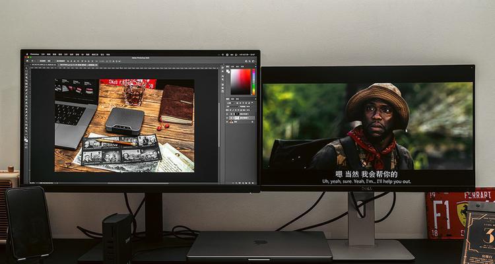The width and height of the screenshot is (495, 264).
Task: Click the hue slider strip in the Color panel
Action: [x=254, y=82]
